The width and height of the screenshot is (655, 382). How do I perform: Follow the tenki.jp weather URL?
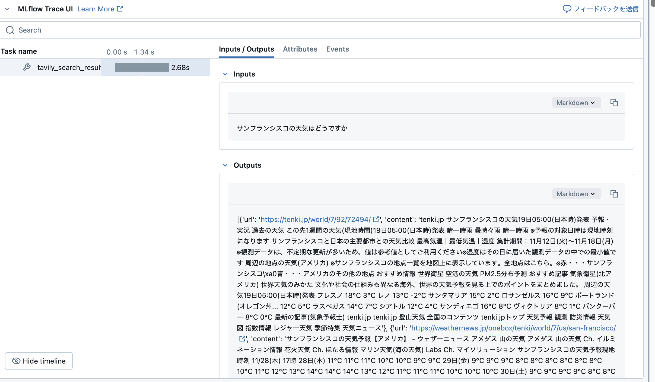coord(315,219)
